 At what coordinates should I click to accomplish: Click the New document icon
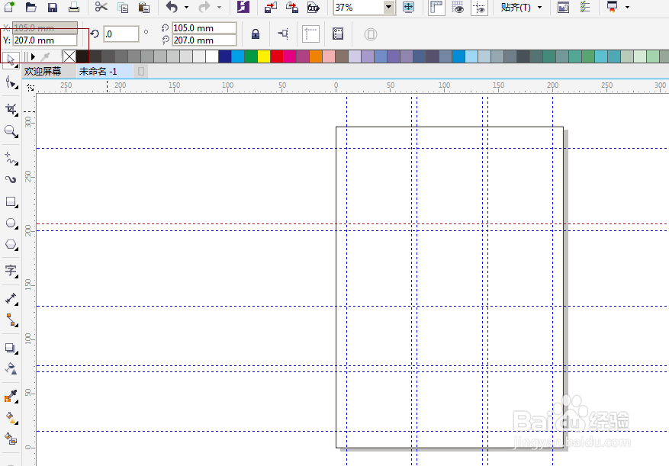(9, 7)
